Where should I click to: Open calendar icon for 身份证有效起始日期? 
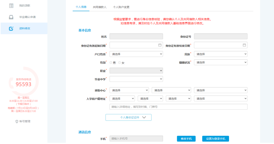click(160, 45)
